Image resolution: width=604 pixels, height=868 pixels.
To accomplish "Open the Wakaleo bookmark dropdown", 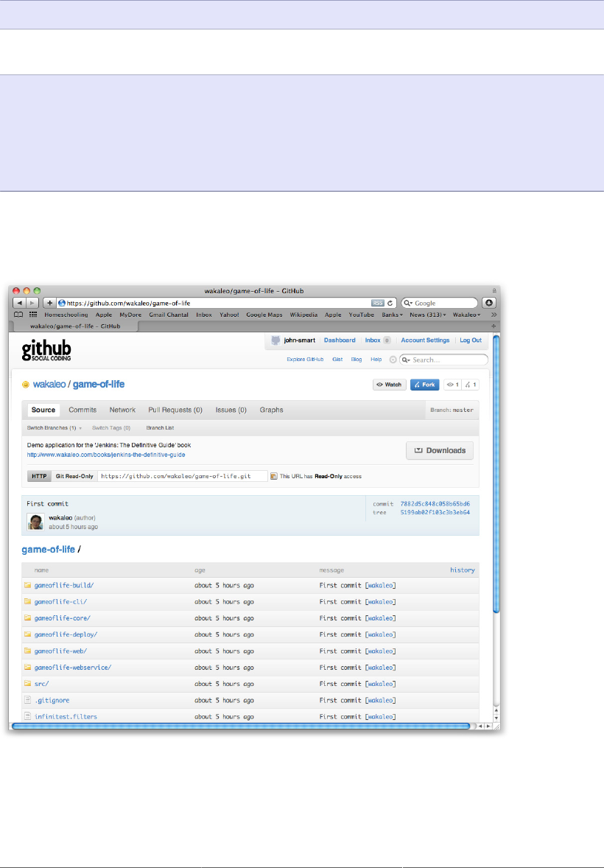I will click(x=467, y=315).
